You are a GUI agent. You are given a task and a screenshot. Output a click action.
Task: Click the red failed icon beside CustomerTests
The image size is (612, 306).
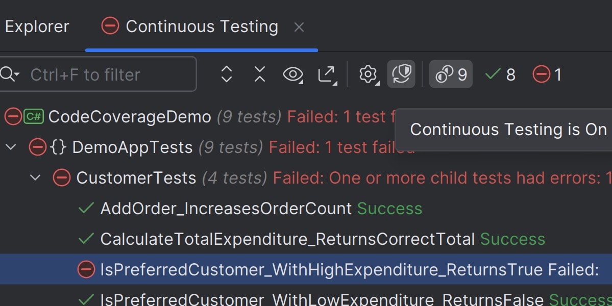click(62, 178)
